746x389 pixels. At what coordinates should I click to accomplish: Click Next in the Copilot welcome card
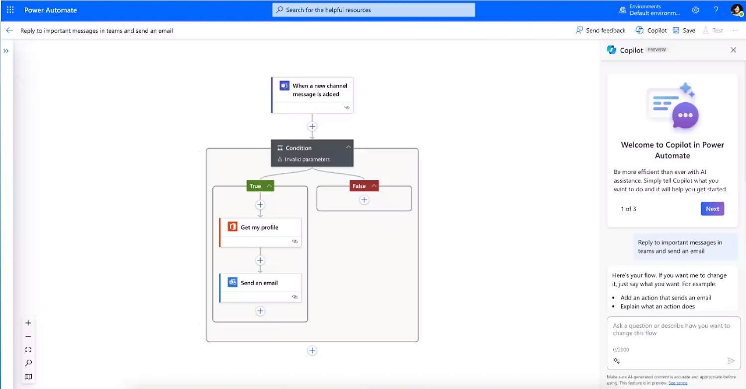pos(712,208)
